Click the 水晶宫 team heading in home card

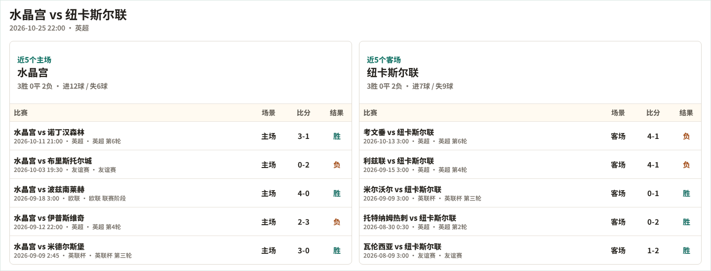point(33,72)
